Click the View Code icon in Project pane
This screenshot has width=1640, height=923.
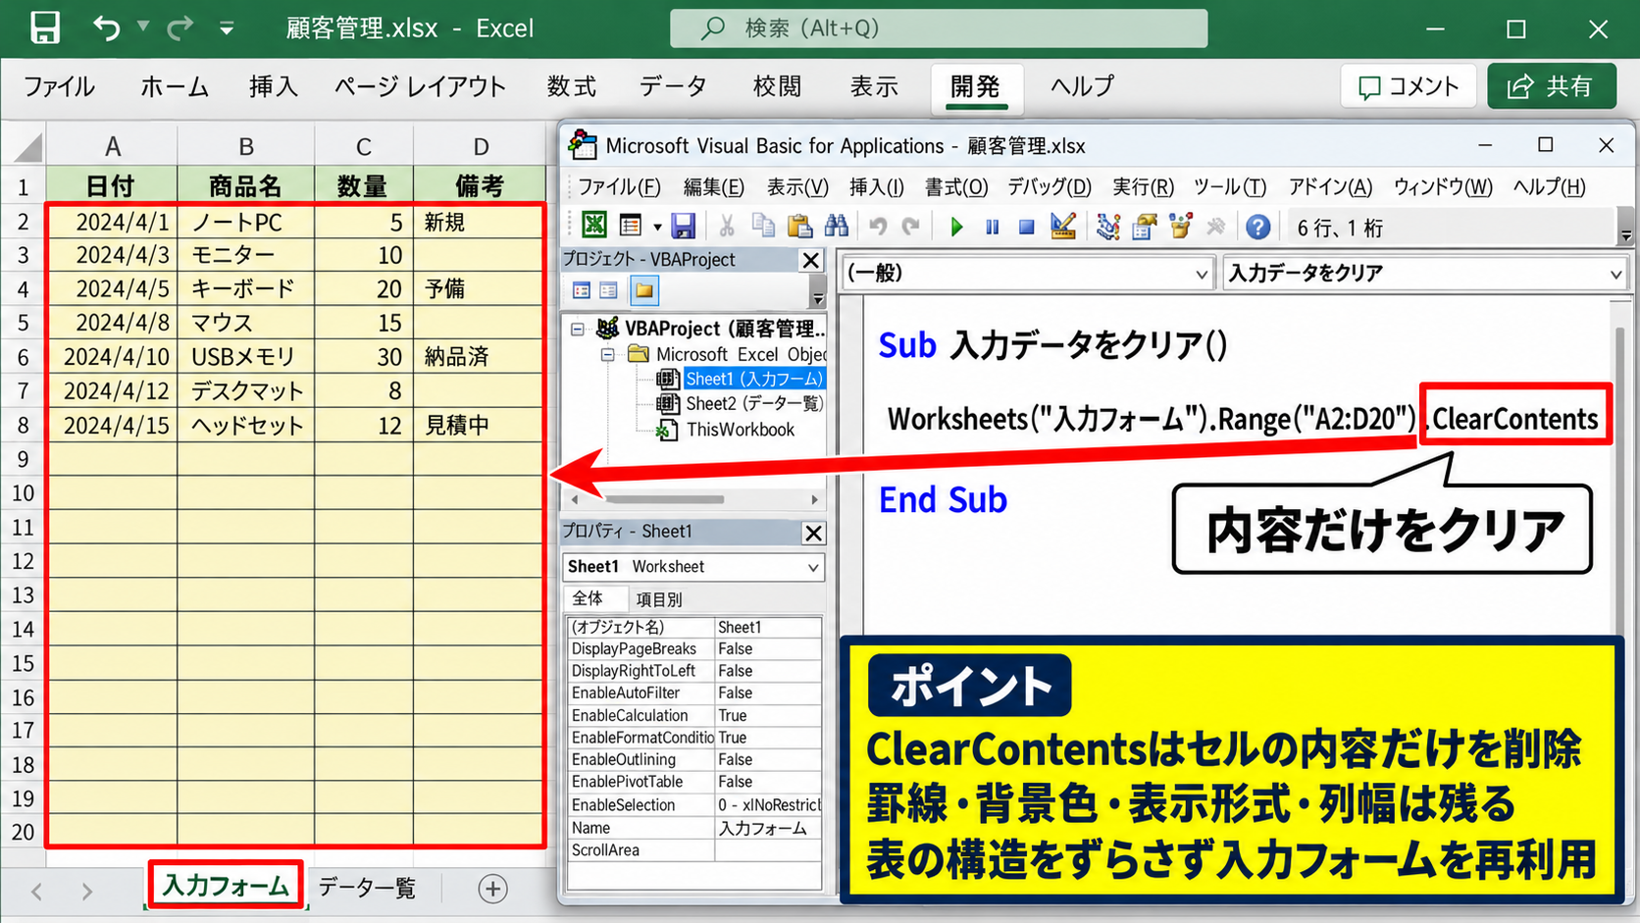pyautogui.click(x=582, y=290)
